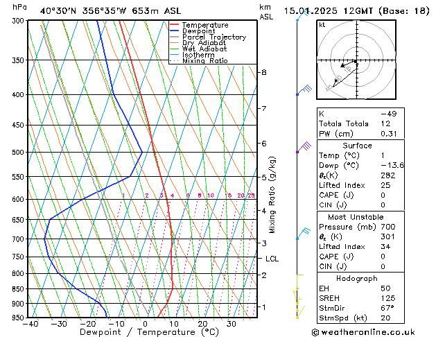The height and width of the screenshot is (337, 436).
Task: Click the 30 temperature axis label
Action: point(232,325)
